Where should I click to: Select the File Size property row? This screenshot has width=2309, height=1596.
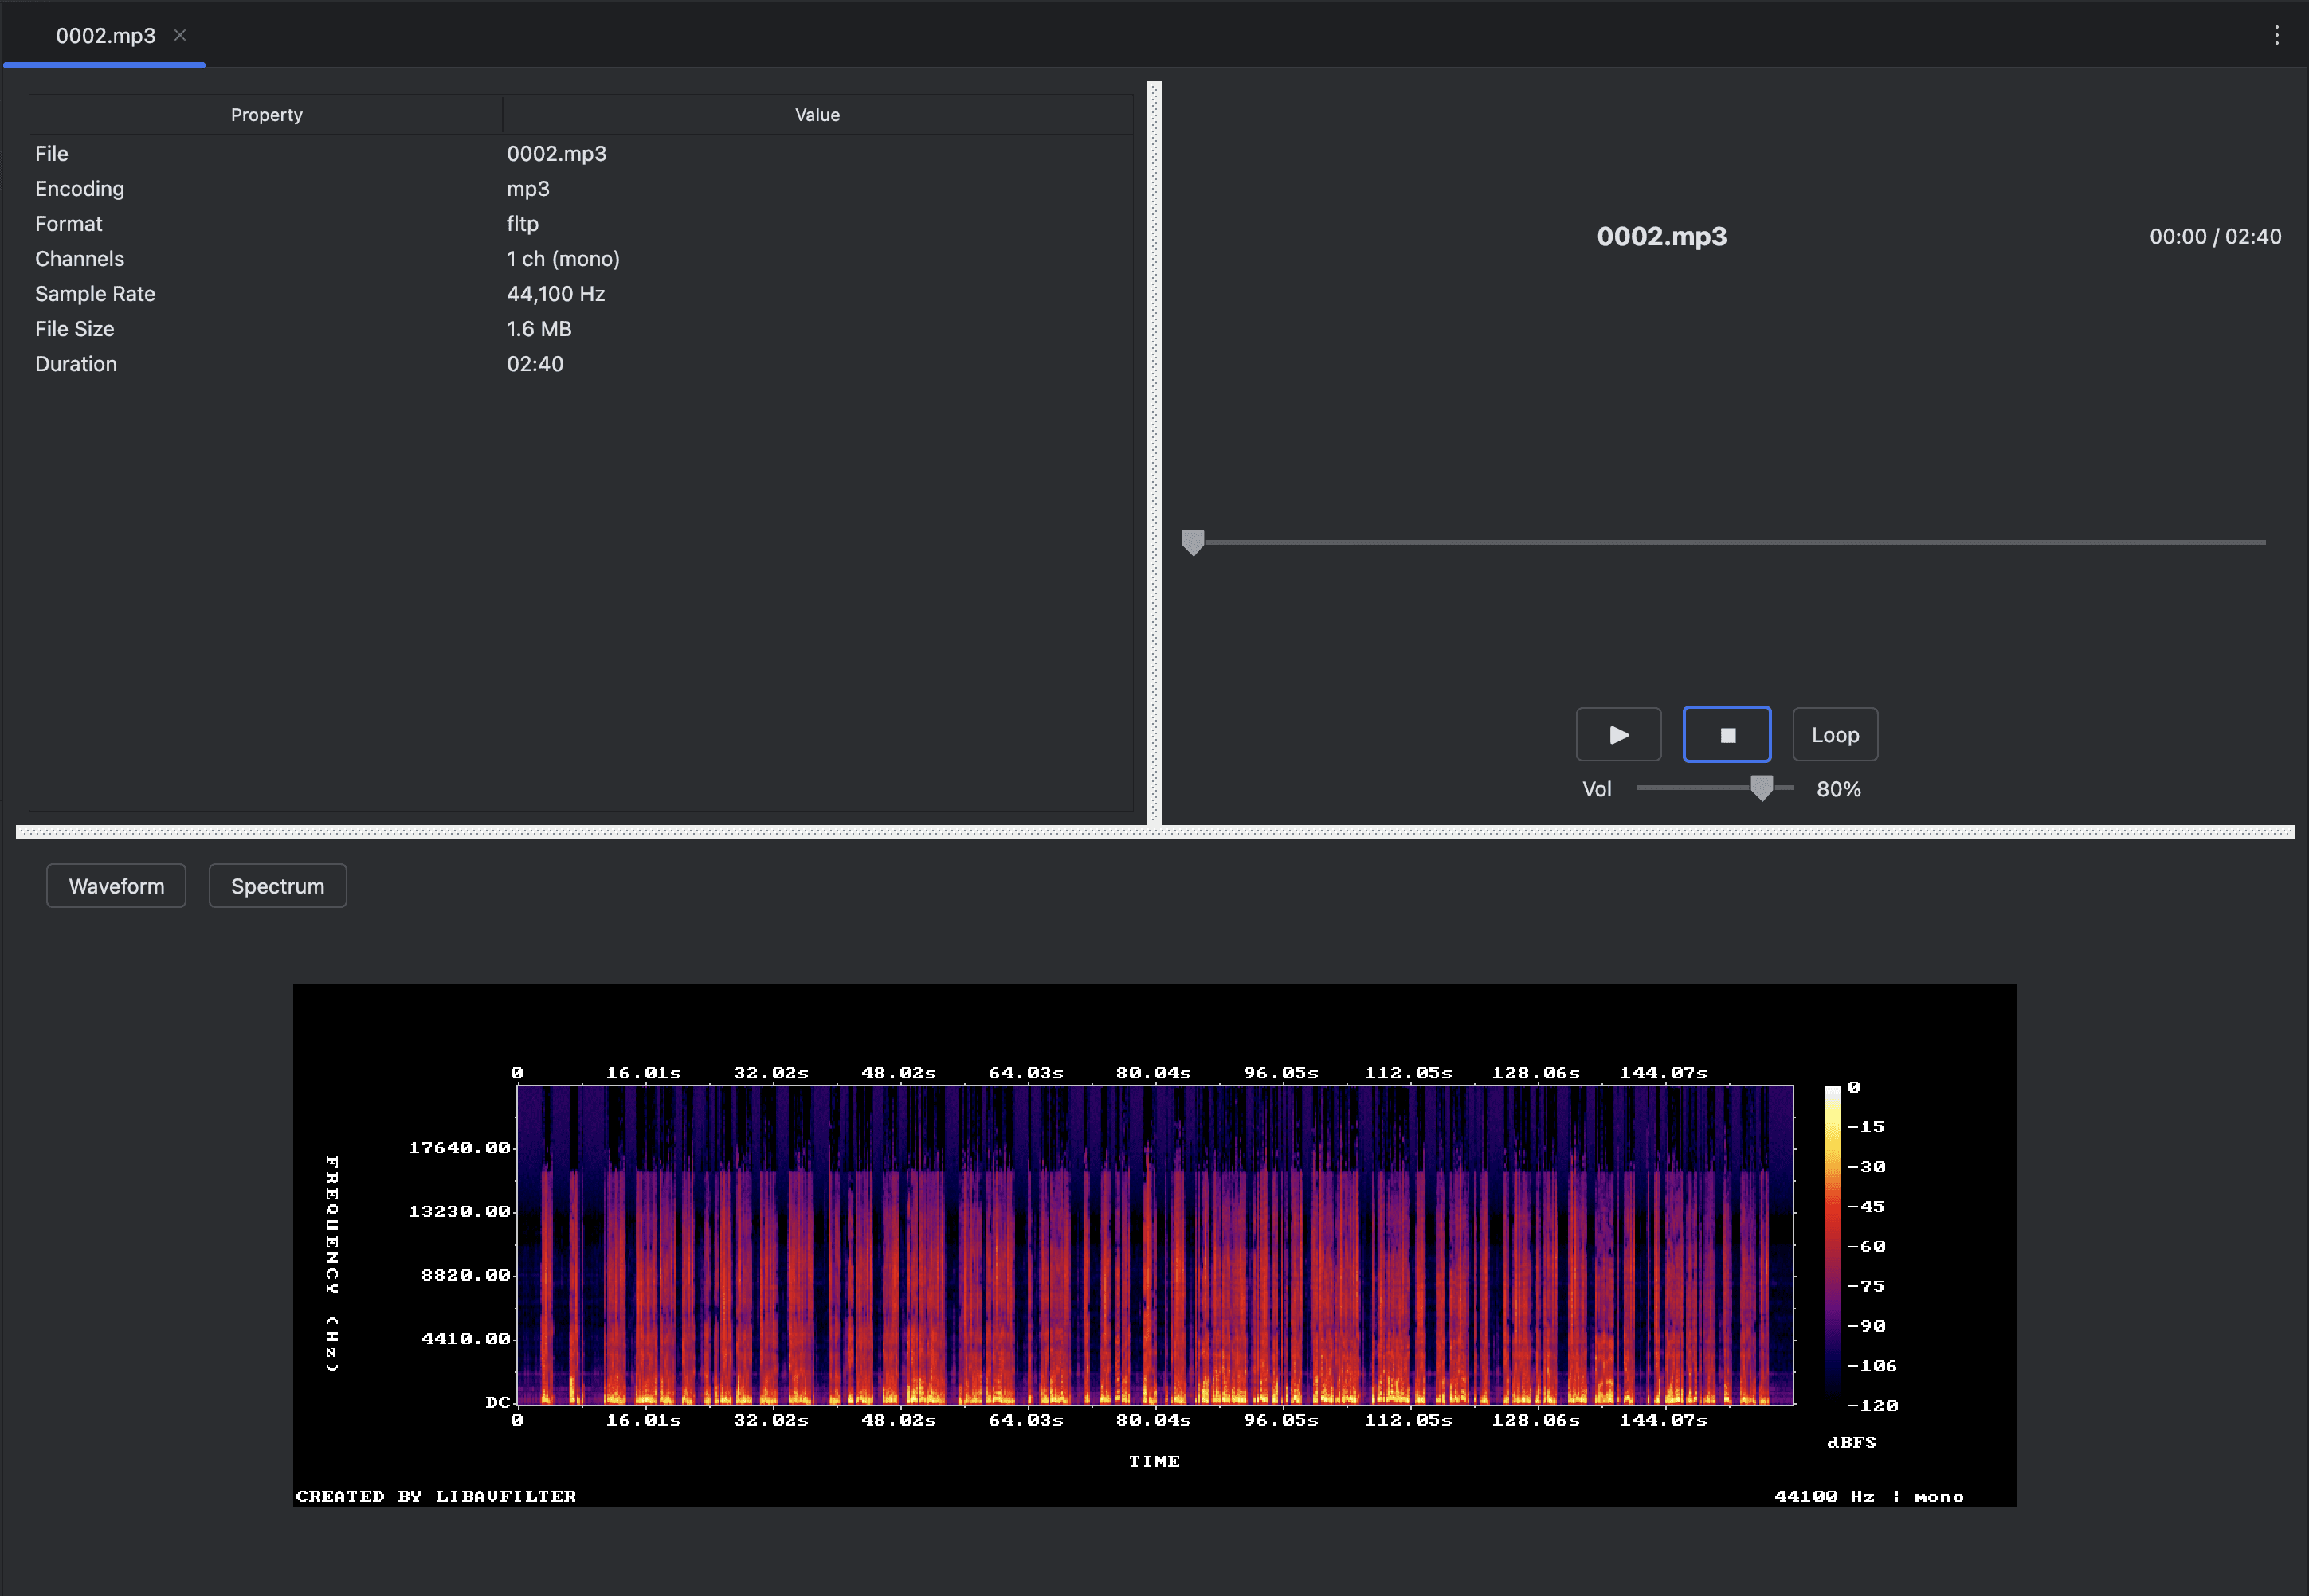(580, 329)
